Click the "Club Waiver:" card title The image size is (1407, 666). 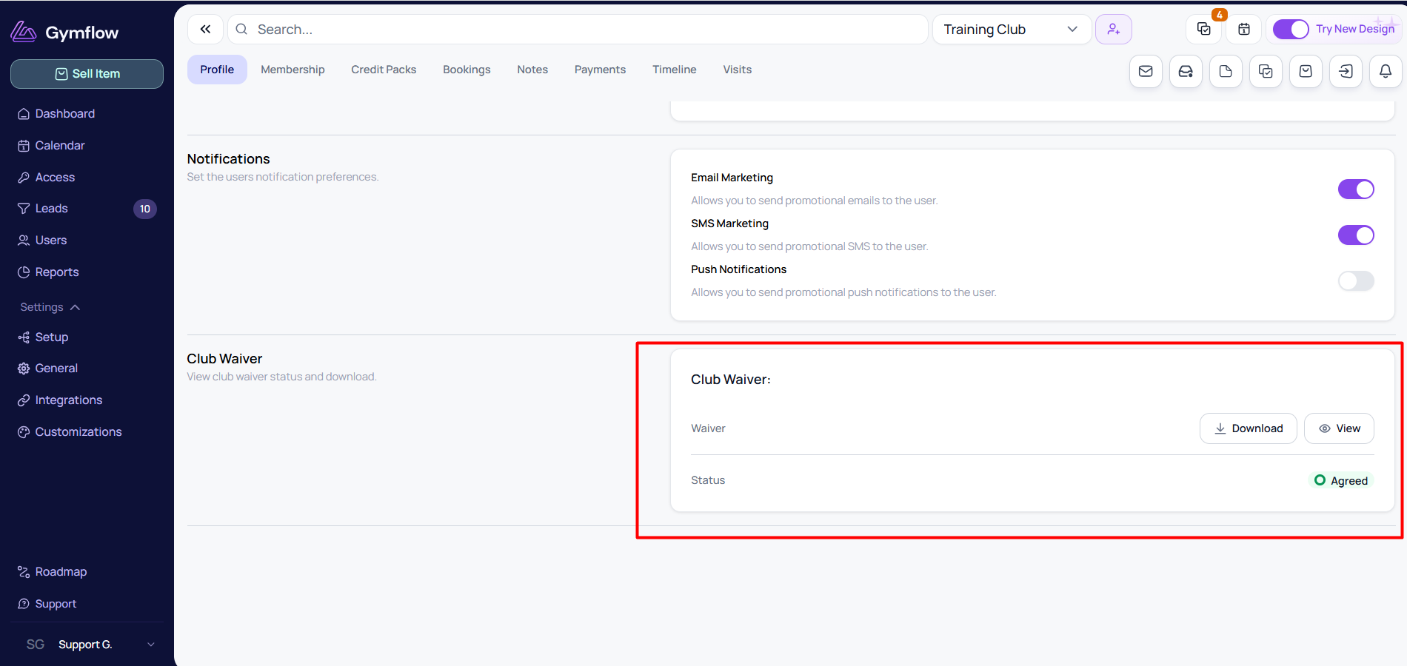pos(731,380)
